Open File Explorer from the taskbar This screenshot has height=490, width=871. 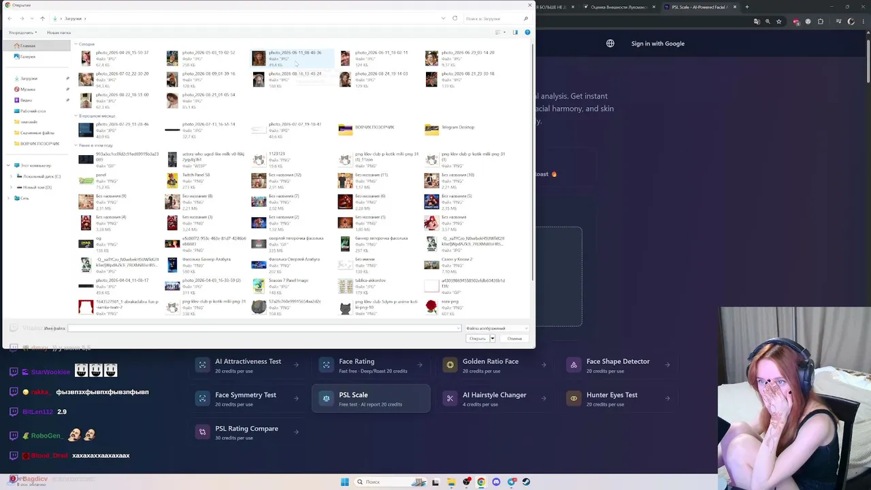click(451, 482)
